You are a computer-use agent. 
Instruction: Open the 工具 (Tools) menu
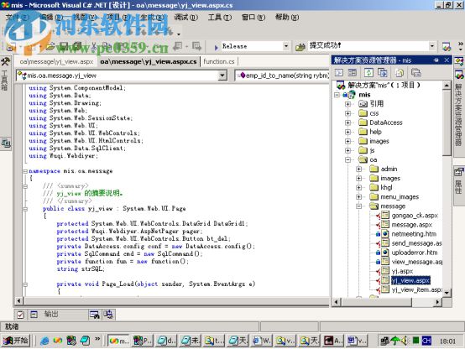coord(219,17)
